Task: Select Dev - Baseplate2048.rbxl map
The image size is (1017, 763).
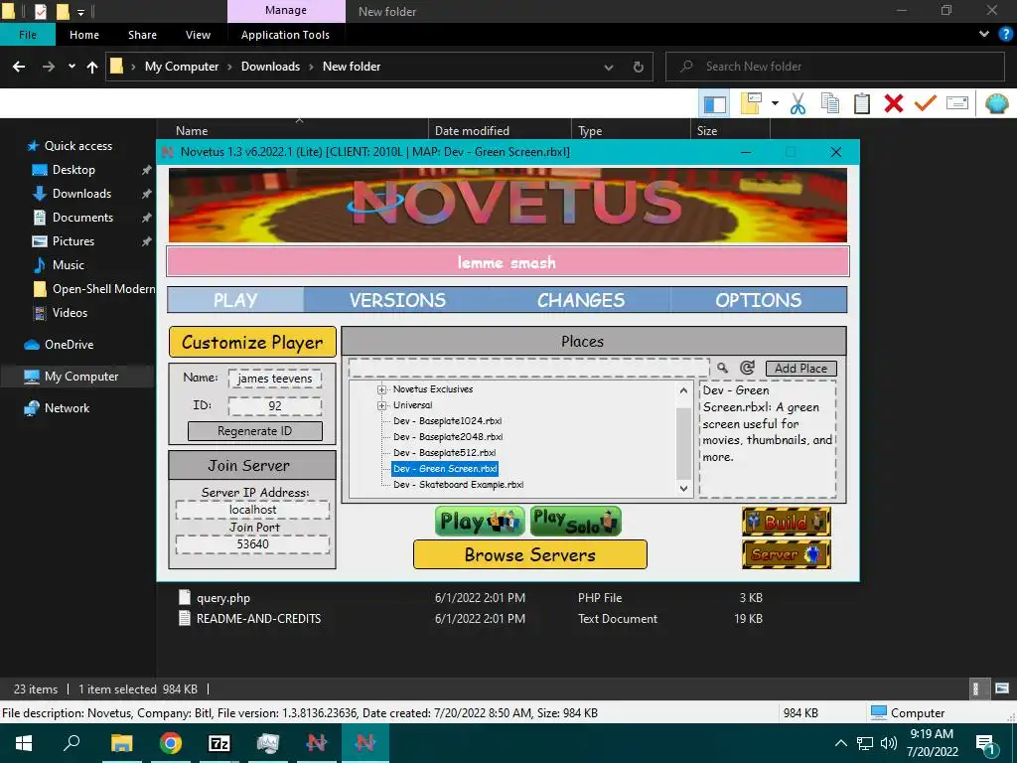Action: coord(448,437)
